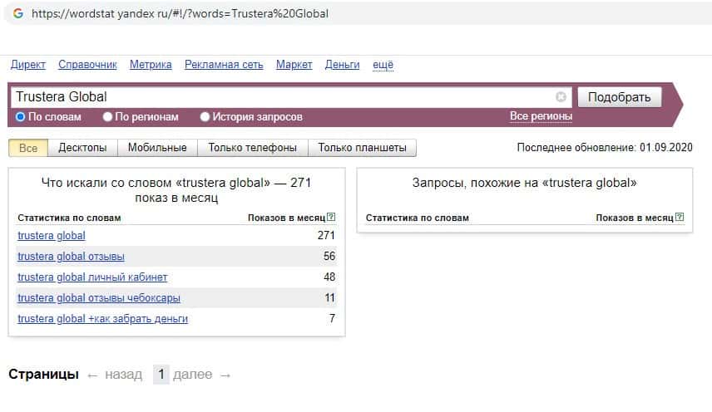Viewport: 712px width, 412px height.
Task: Click left Статистика по словам column header
Action: coord(70,218)
